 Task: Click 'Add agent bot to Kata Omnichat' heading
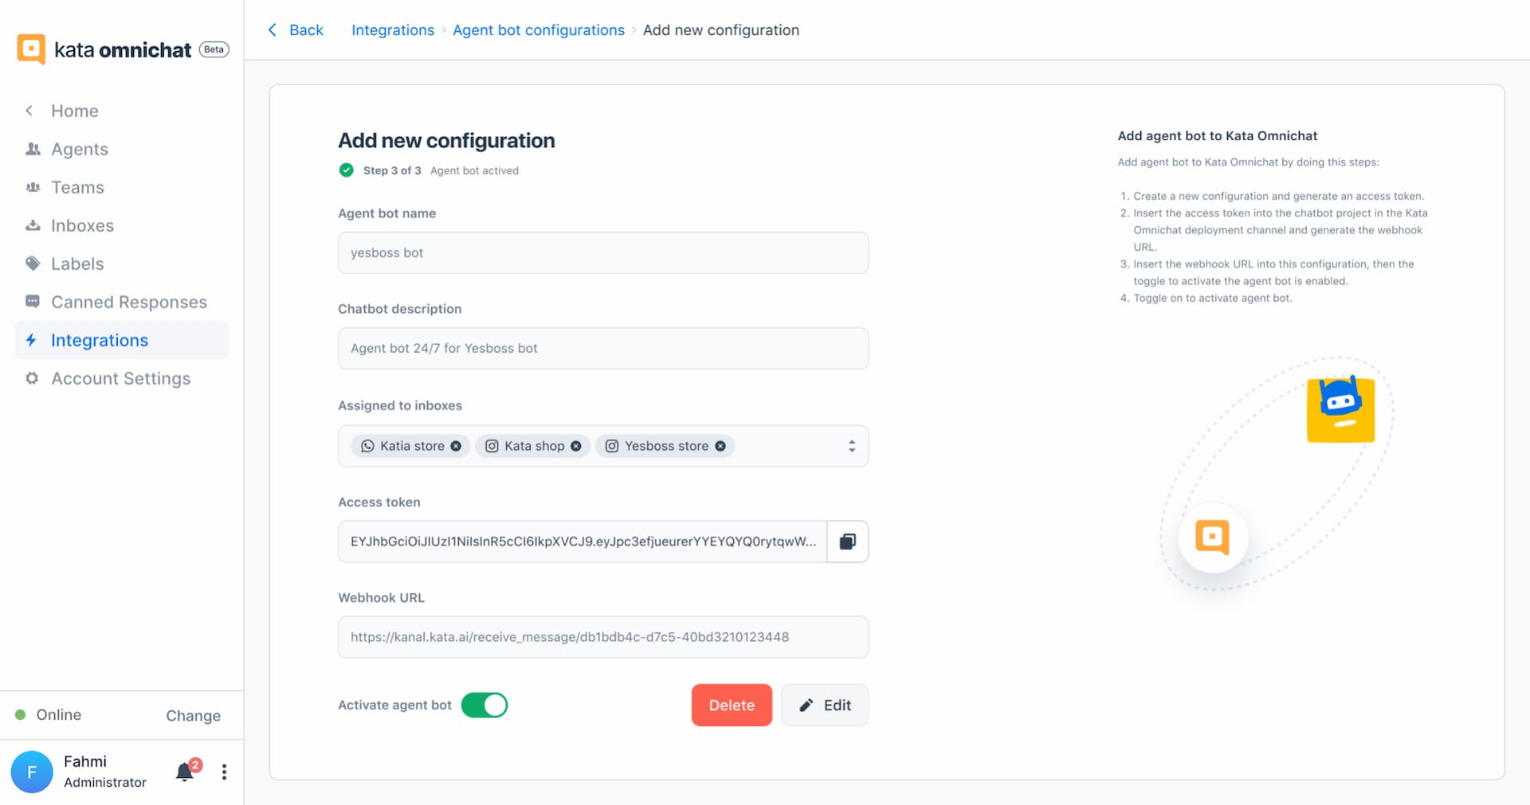tap(1217, 136)
